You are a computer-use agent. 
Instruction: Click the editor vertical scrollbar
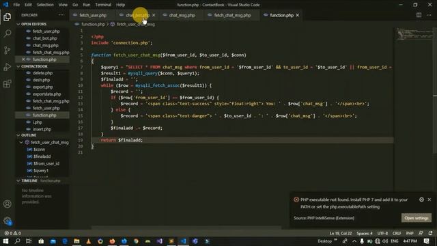(x=435, y=90)
